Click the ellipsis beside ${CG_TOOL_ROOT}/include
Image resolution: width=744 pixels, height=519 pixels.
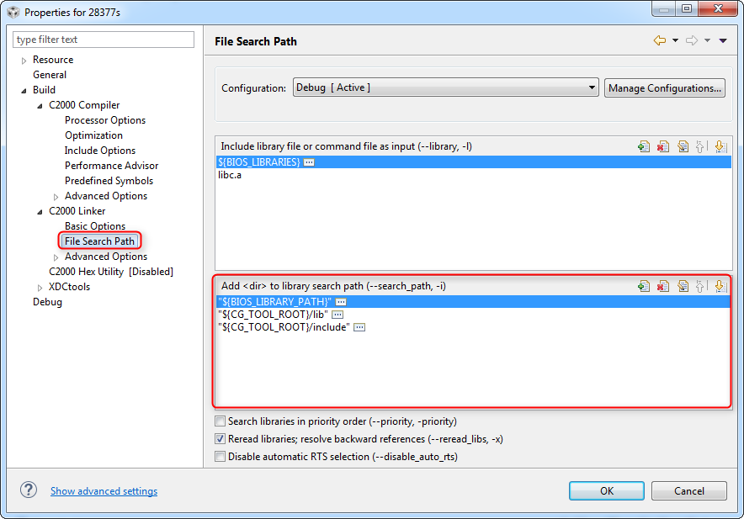pyautogui.click(x=359, y=327)
